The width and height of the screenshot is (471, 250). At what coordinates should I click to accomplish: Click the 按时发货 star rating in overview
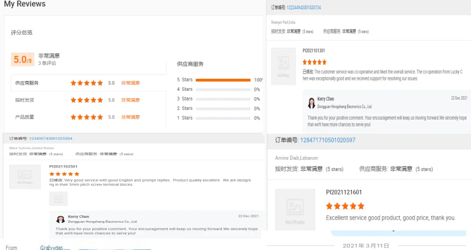[x=86, y=100]
